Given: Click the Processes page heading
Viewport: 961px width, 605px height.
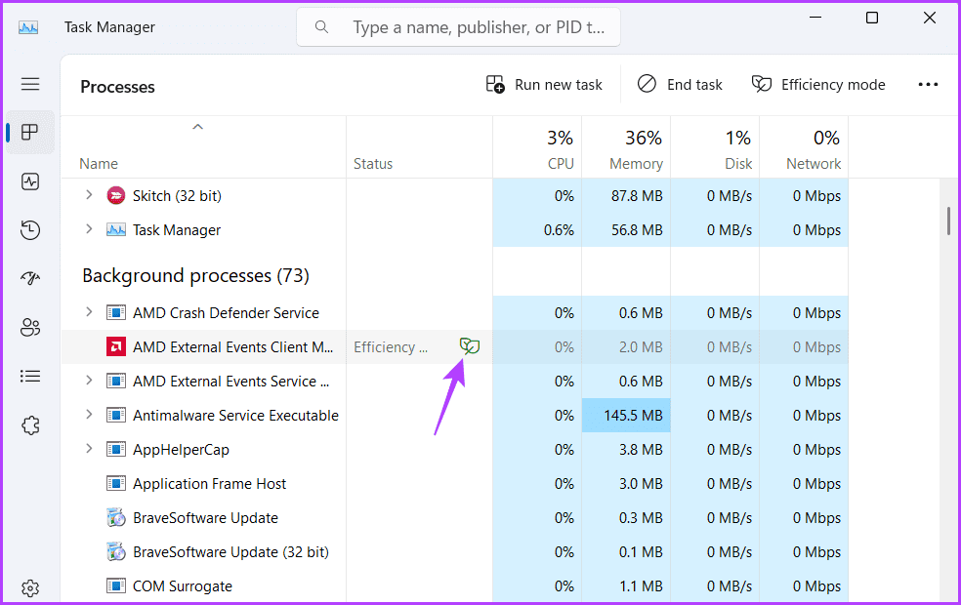Looking at the screenshot, I should click(117, 87).
